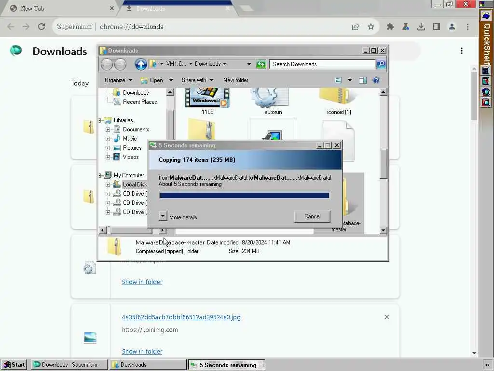Image resolution: width=494 pixels, height=371 pixels.
Task: Toggle the browser side panel icon
Action: pyautogui.click(x=436, y=27)
